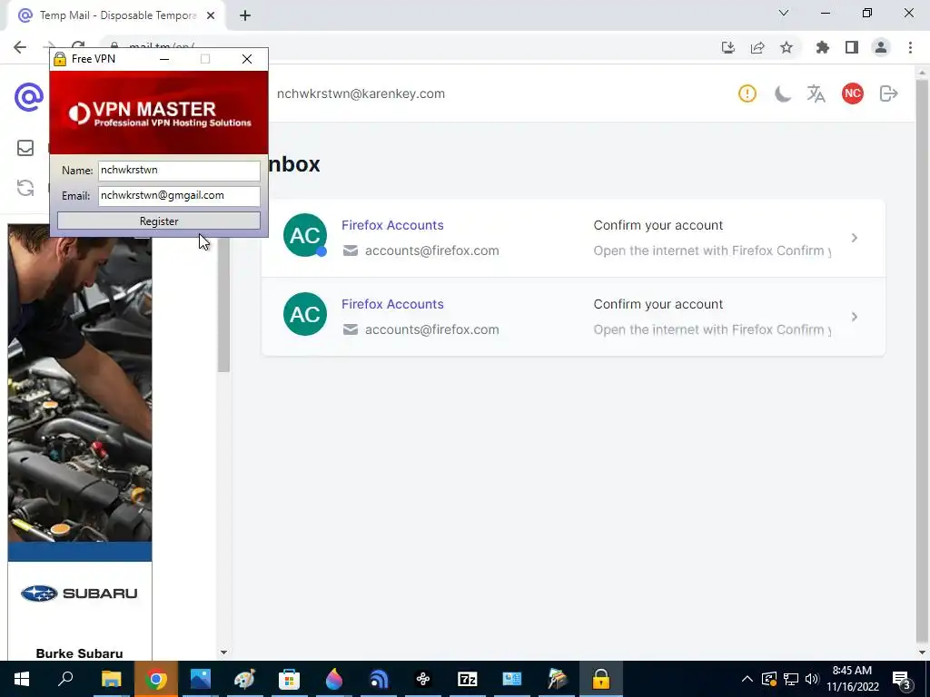The width and height of the screenshot is (930, 697).
Task: Open the Windows Start menu
Action: tap(22, 679)
